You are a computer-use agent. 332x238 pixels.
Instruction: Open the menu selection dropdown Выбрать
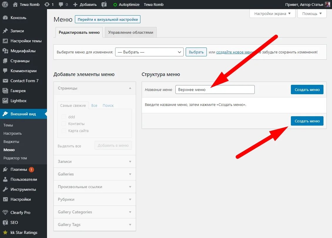(149, 52)
